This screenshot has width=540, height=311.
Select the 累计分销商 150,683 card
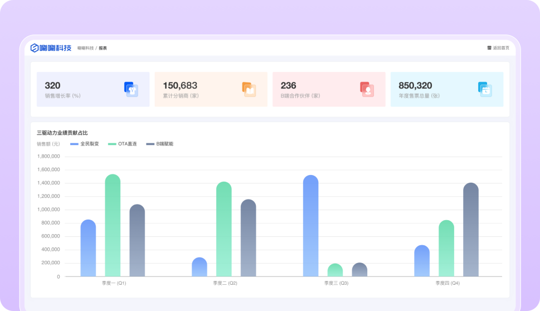coord(211,89)
